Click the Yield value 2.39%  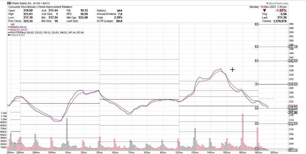[118, 17]
